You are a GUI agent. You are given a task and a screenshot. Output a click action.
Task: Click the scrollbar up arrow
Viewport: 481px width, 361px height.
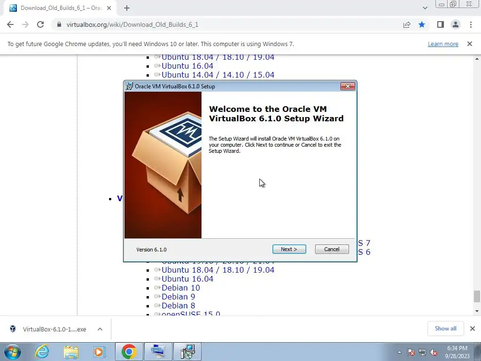[x=477, y=59]
